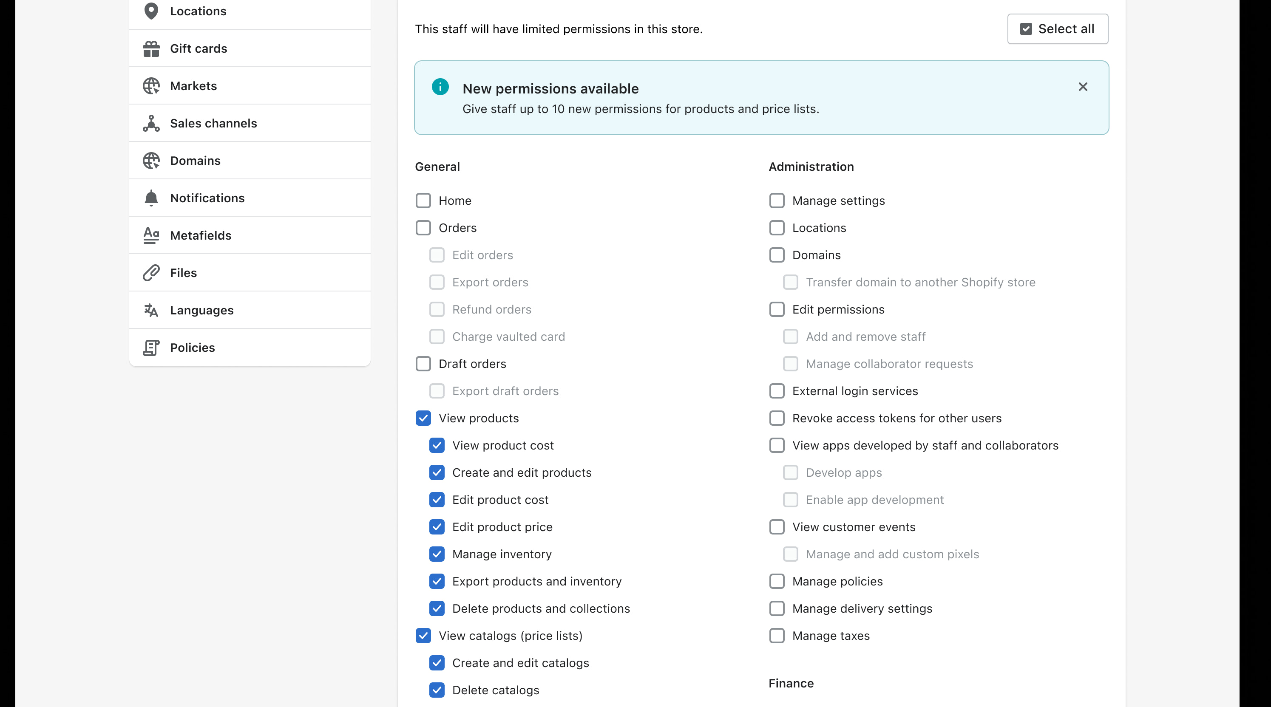1271x707 pixels.
Task: Click the Locations pin icon in sidebar
Action: tap(151, 11)
